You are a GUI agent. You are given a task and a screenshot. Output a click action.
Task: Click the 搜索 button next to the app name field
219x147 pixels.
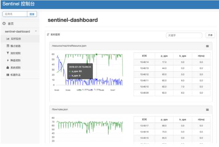(32, 14)
